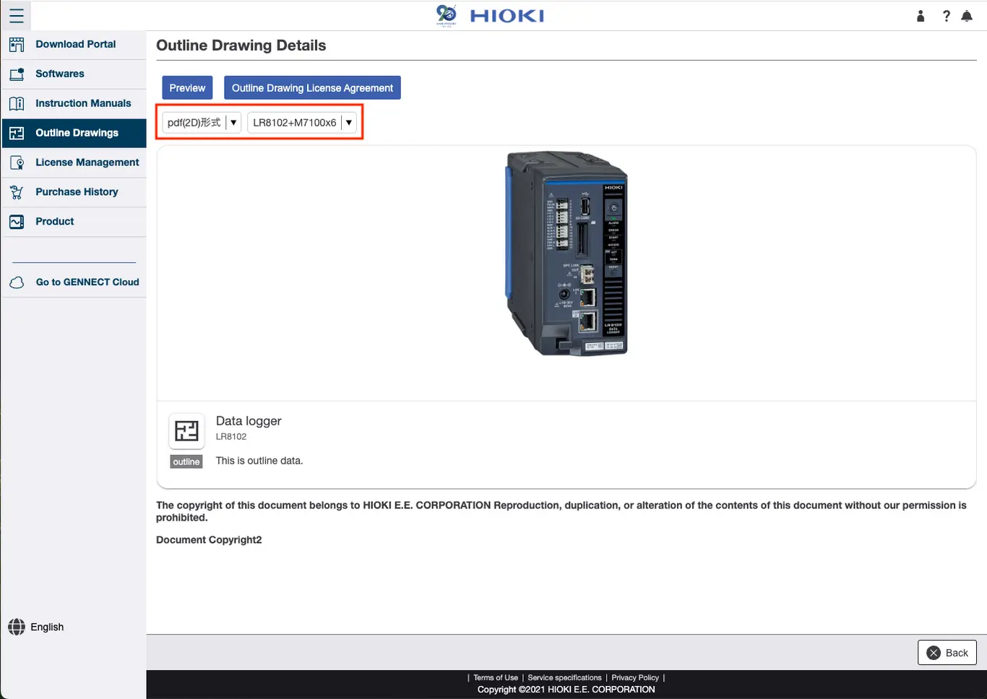Open the Softwares section
This screenshot has width=987, height=699.
(x=74, y=74)
